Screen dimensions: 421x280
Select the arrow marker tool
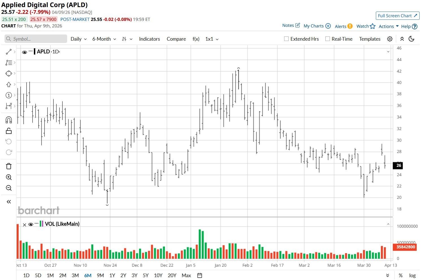click(9, 84)
